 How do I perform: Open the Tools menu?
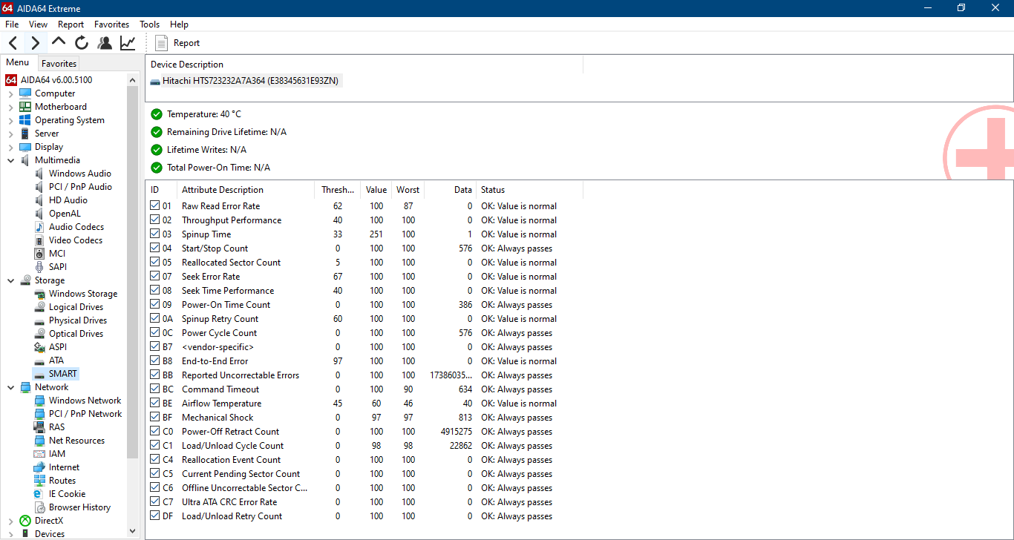(149, 24)
